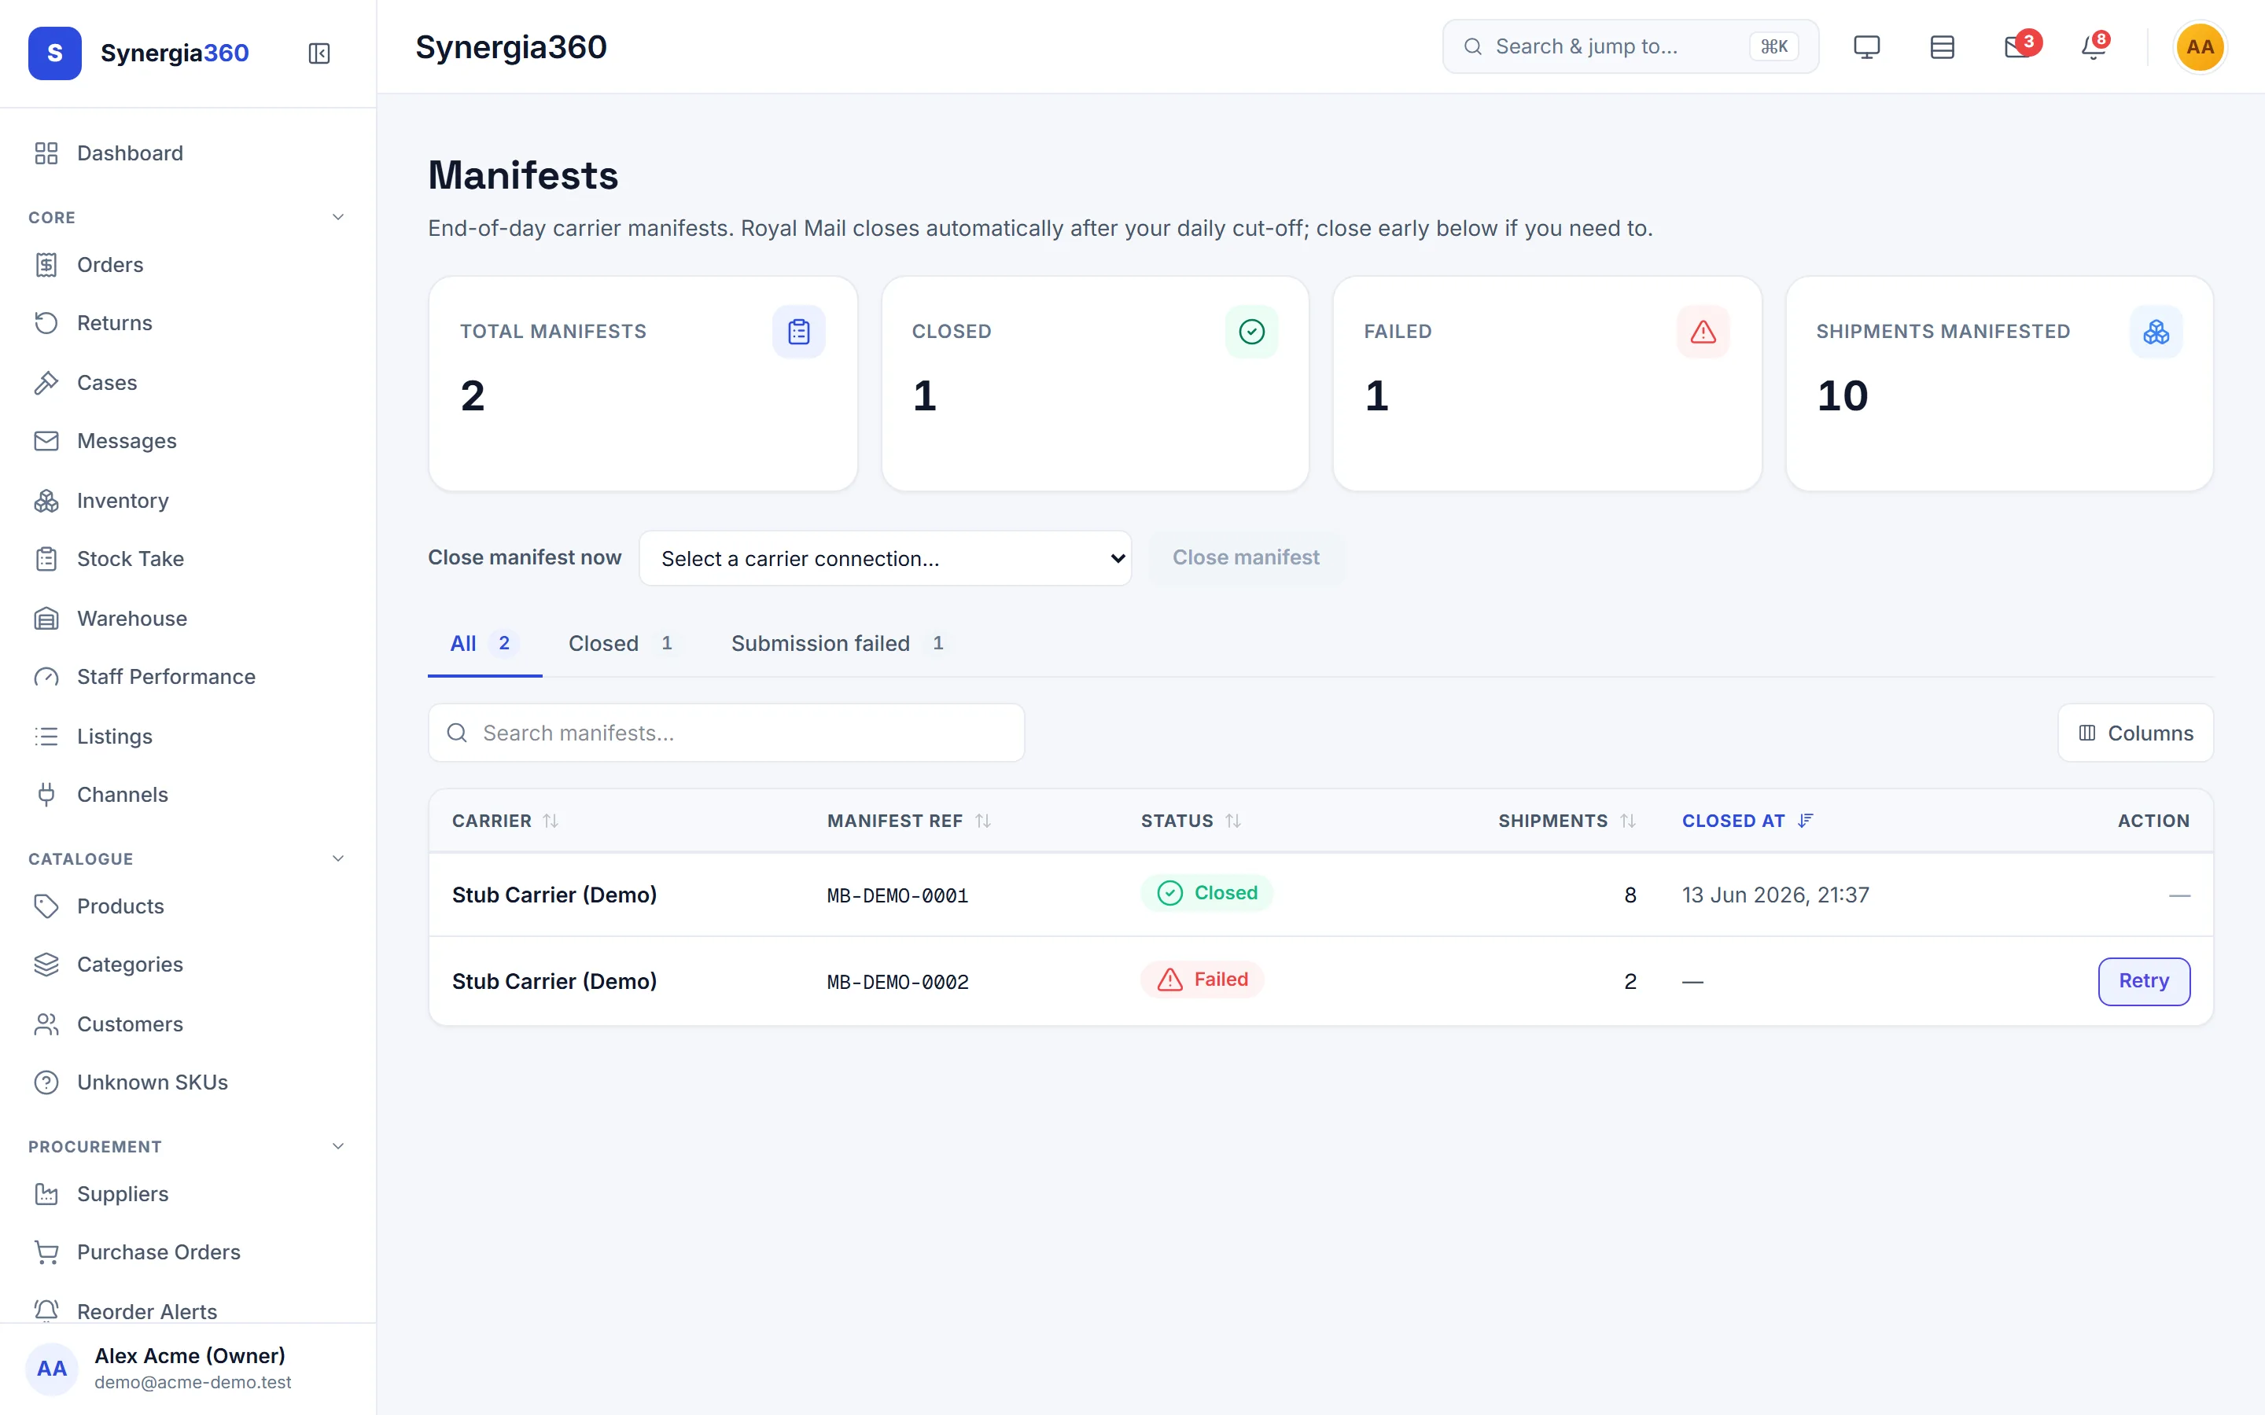This screenshot has height=1415, width=2265.
Task: Sort table by Shipments column
Action: pyautogui.click(x=1567, y=821)
